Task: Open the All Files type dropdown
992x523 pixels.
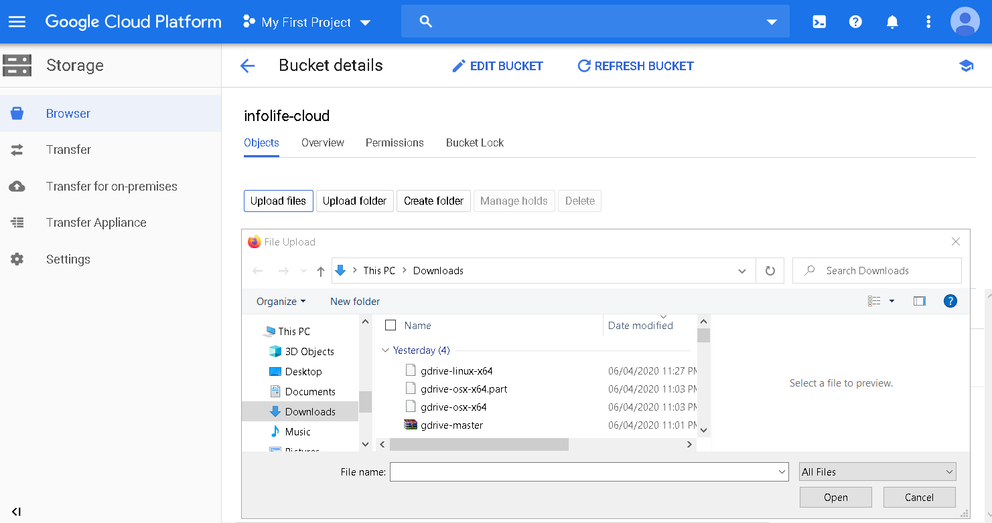Action: coord(877,472)
